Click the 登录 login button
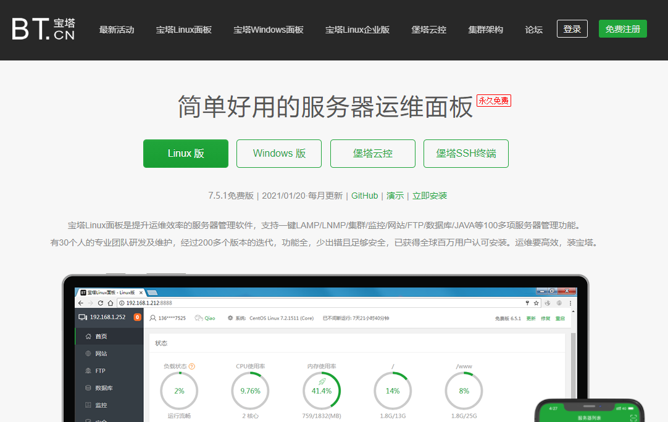Screen dimensions: 668x422 (572, 29)
